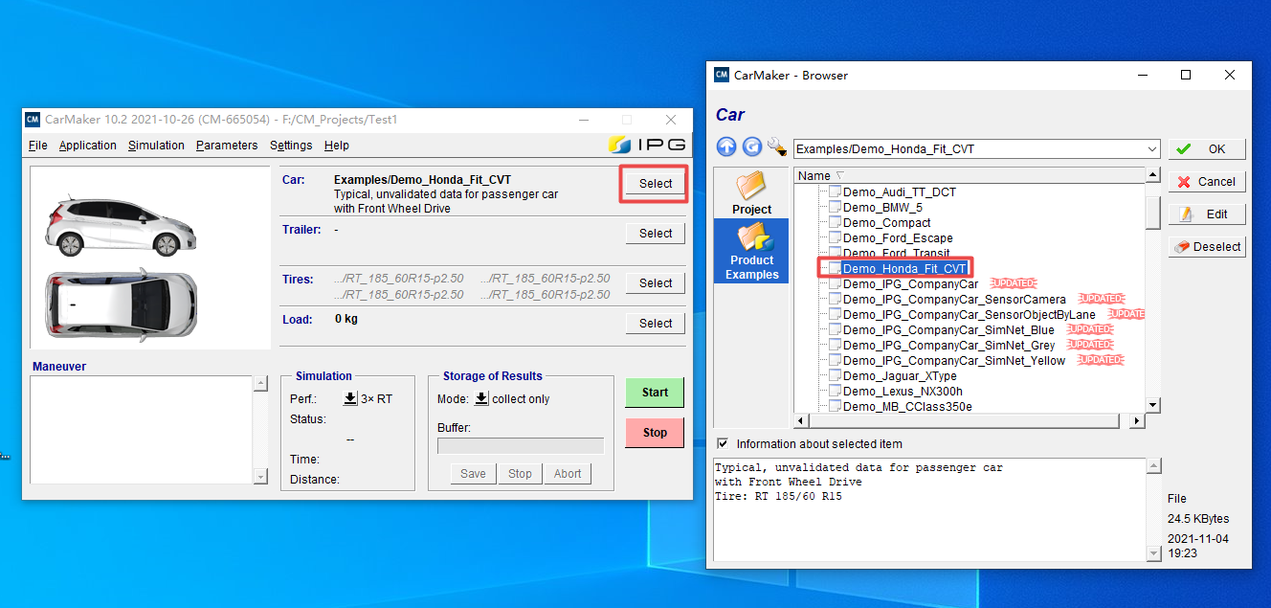1271x608 pixels.
Task: Click Abort in Storage of Results
Action: point(568,473)
